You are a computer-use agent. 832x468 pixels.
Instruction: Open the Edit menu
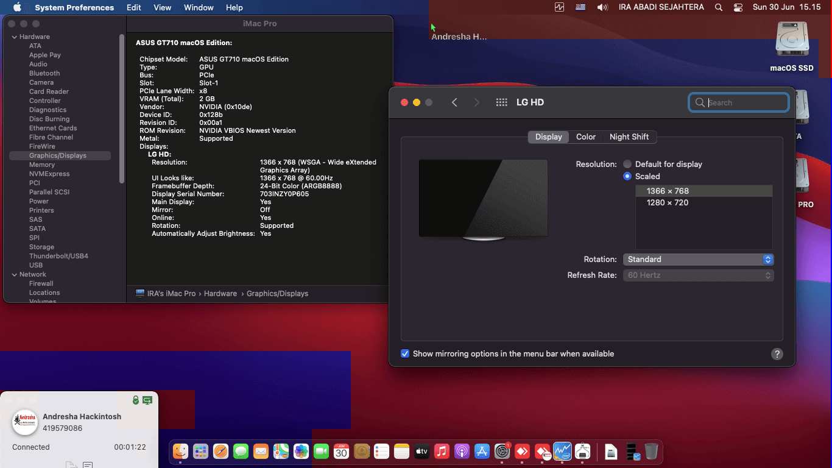tap(134, 7)
